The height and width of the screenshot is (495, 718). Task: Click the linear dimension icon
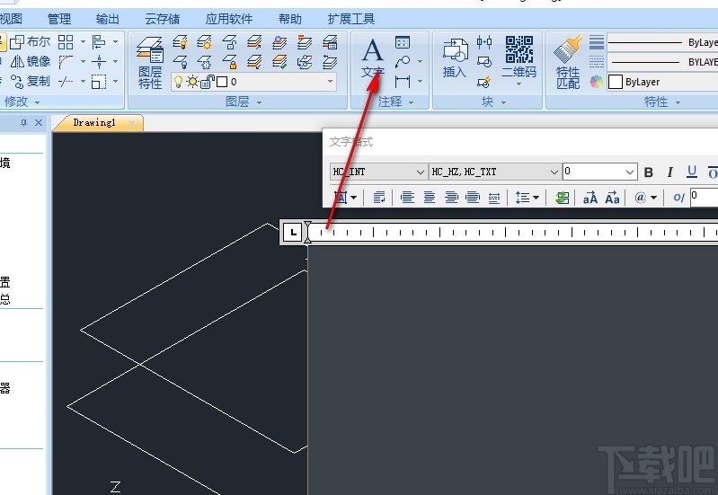[403, 82]
